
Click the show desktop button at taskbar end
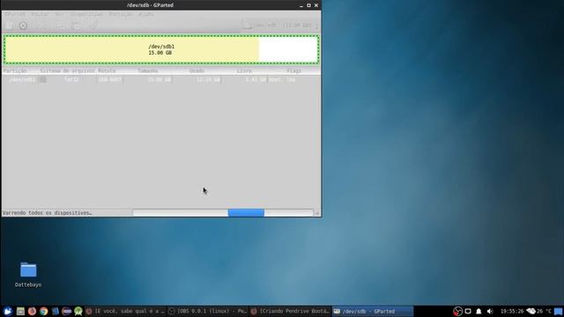click(558, 311)
